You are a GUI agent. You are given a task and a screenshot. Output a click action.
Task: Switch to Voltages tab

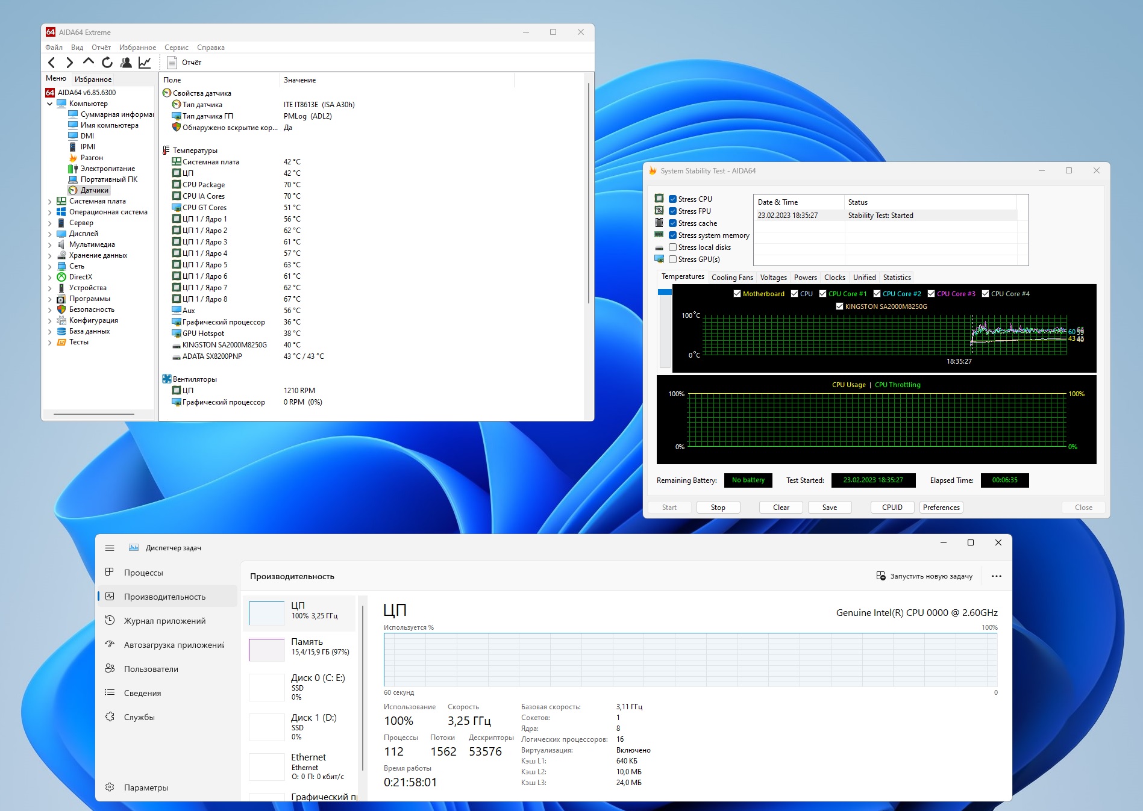pyautogui.click(x=774, y=278)
